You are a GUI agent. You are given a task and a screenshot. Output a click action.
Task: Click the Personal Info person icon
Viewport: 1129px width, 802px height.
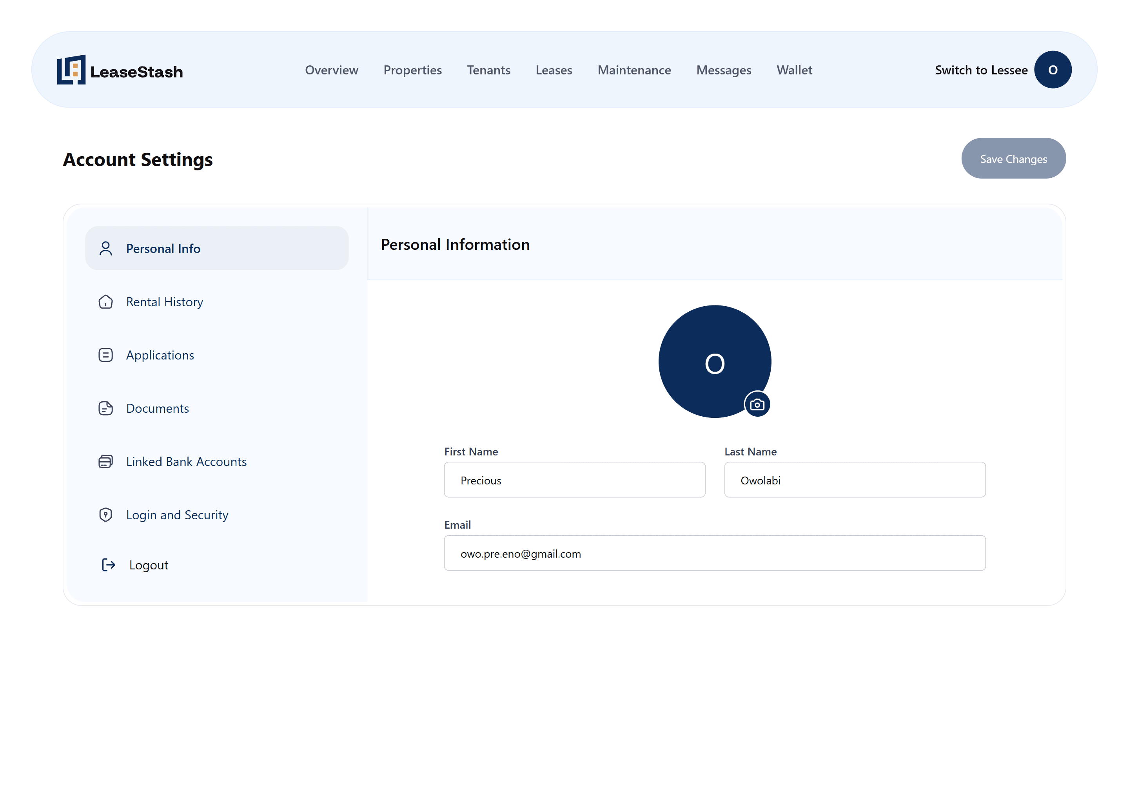[x=105, y=248]
